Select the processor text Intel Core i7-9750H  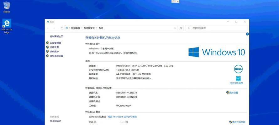(x=145, y=66)
